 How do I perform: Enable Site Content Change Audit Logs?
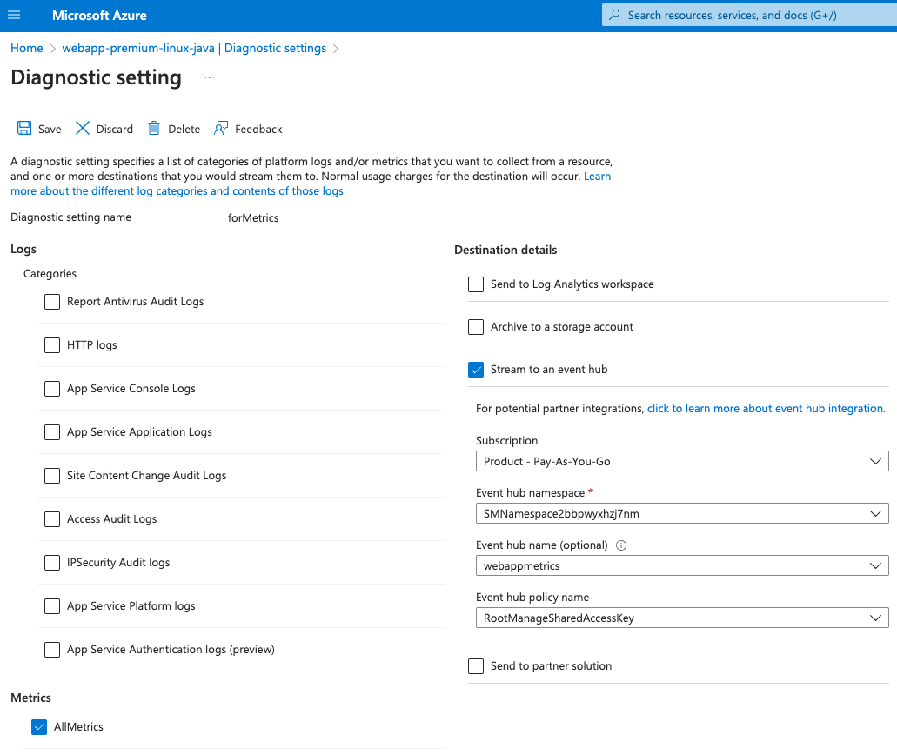52,475
